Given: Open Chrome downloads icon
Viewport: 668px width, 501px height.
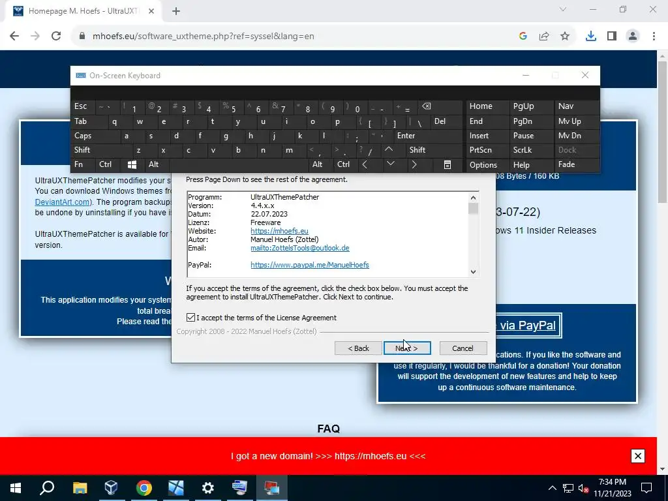Looking at the screenshot, I should click(x=591, y=37).
